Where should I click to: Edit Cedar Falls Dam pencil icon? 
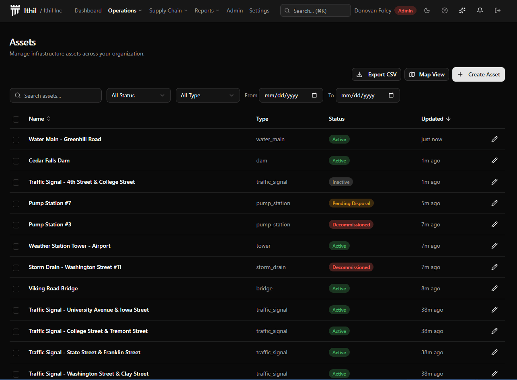pyautogui.click(x=494, y=160)
